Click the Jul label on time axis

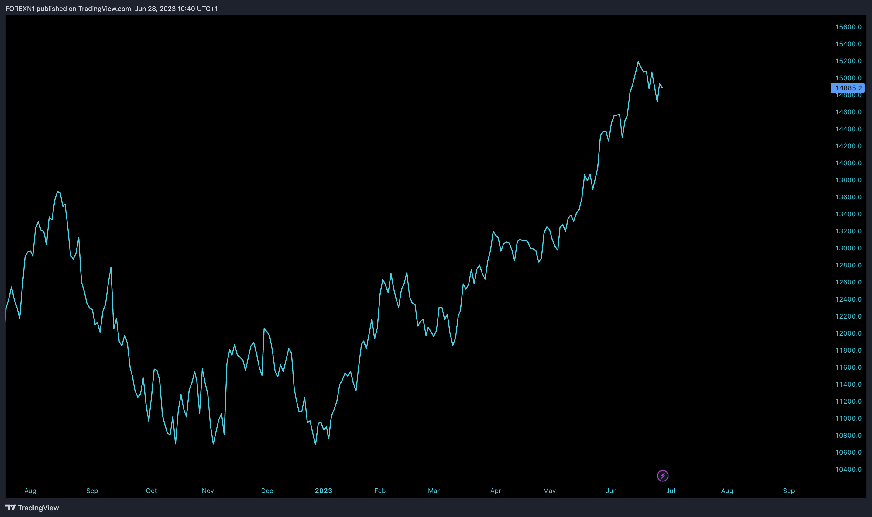670,491
